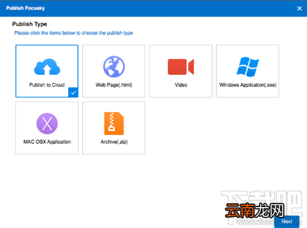Click the publish type instruction text

74,33
